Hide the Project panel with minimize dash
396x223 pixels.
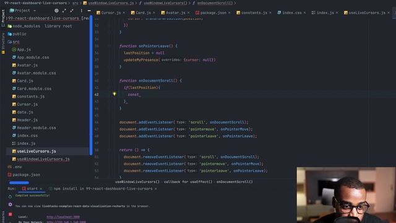[x=89, y=11]
